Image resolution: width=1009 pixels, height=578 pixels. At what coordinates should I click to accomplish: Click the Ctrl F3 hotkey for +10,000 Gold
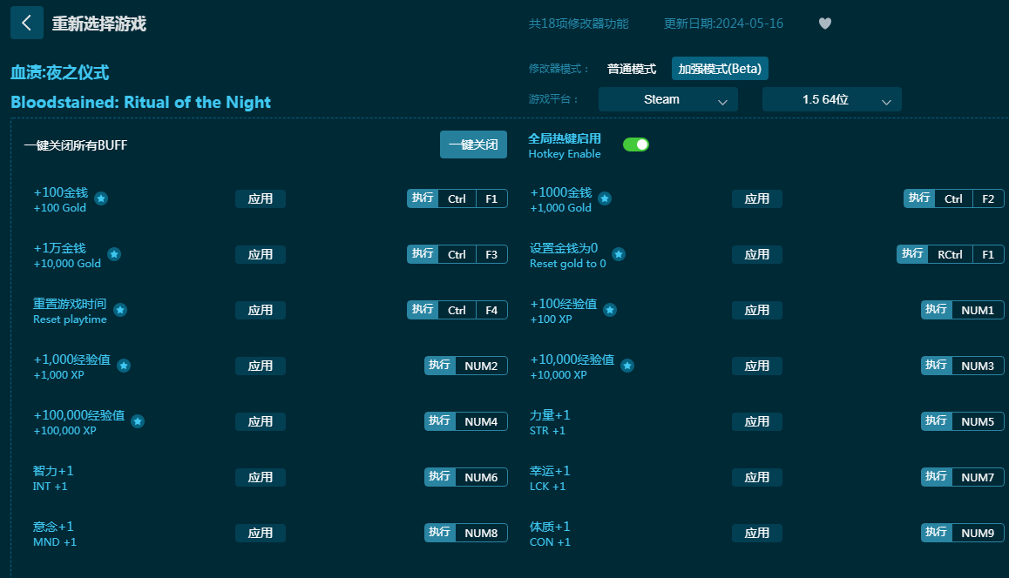pyautogui.click(x=457, y=254)
